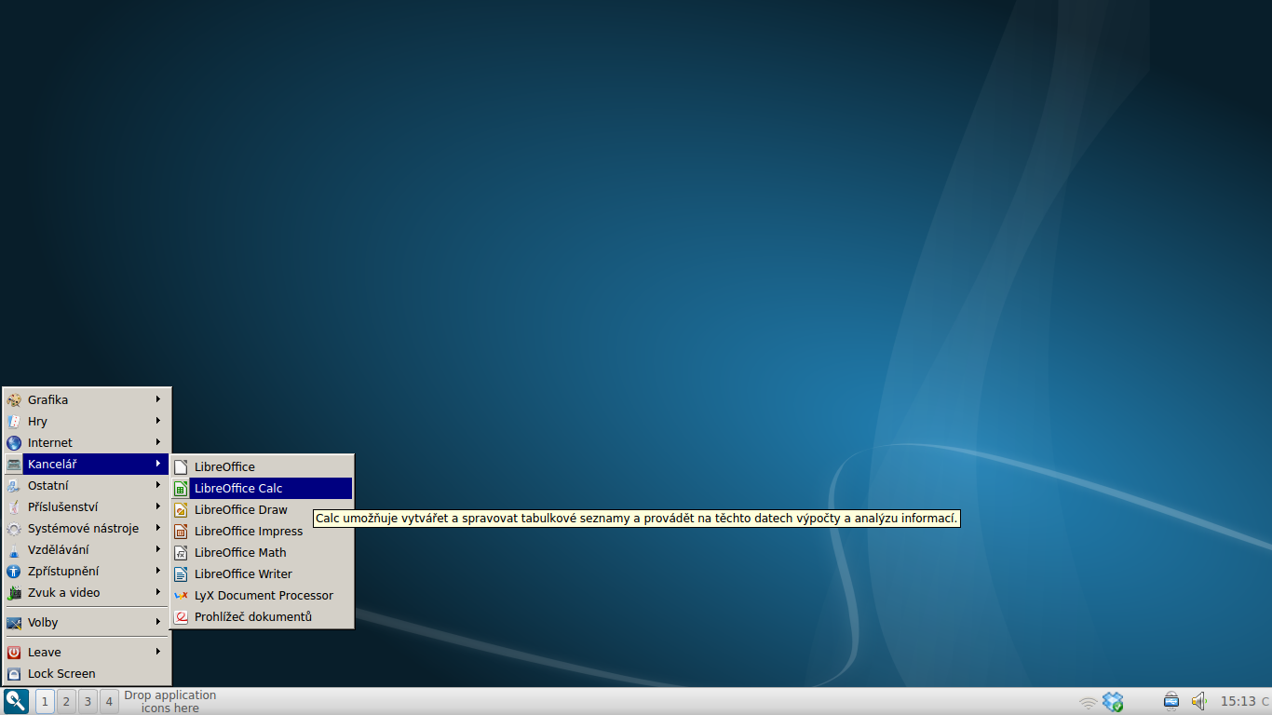This screenshot has height=715, width=1272.
Task: Open the volume control slider
Action: coord(1198,701)
